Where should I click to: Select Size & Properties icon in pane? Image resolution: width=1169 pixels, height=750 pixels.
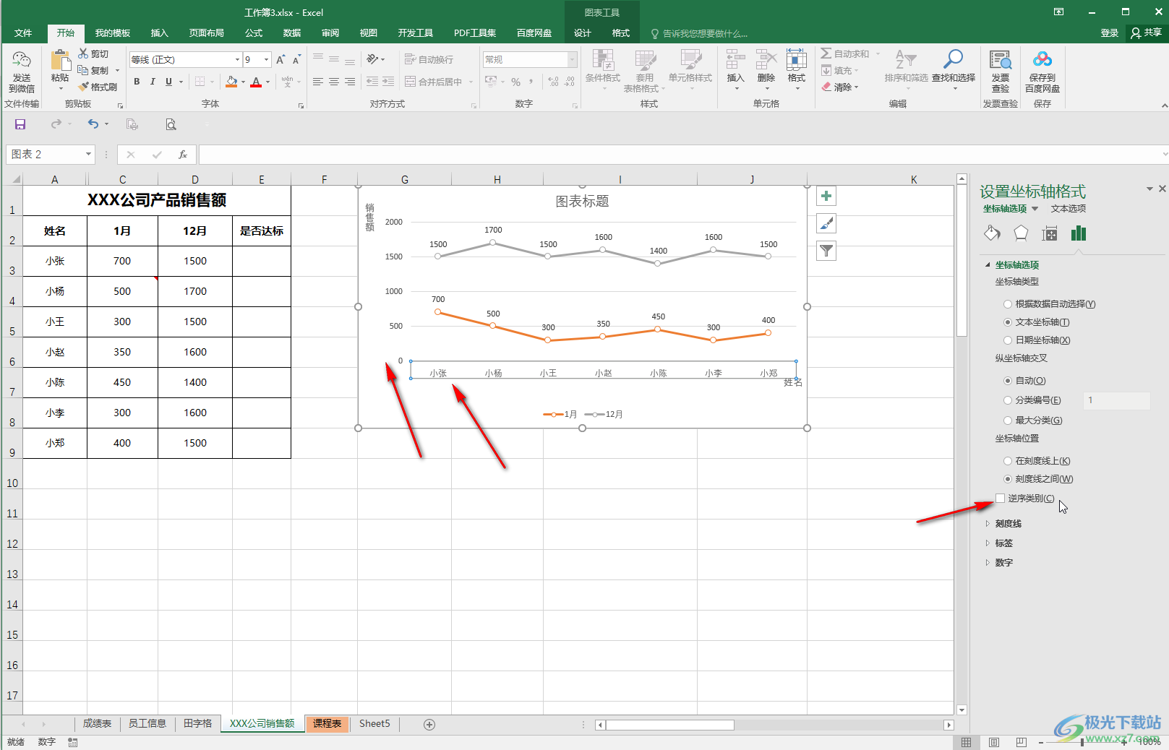coord(1050,233)
